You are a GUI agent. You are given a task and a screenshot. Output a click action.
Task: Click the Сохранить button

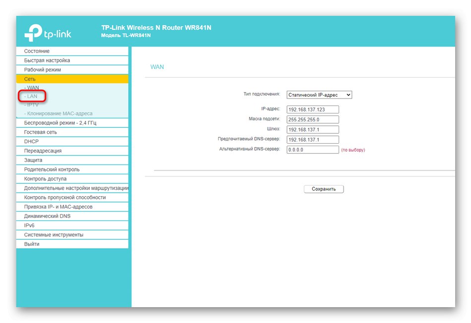coord(324,189)
